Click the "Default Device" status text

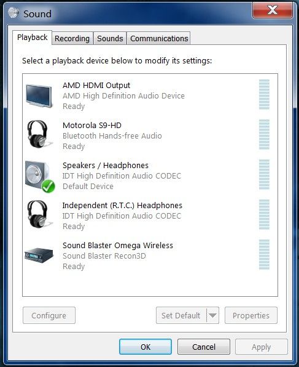click(x=88, y=187)
